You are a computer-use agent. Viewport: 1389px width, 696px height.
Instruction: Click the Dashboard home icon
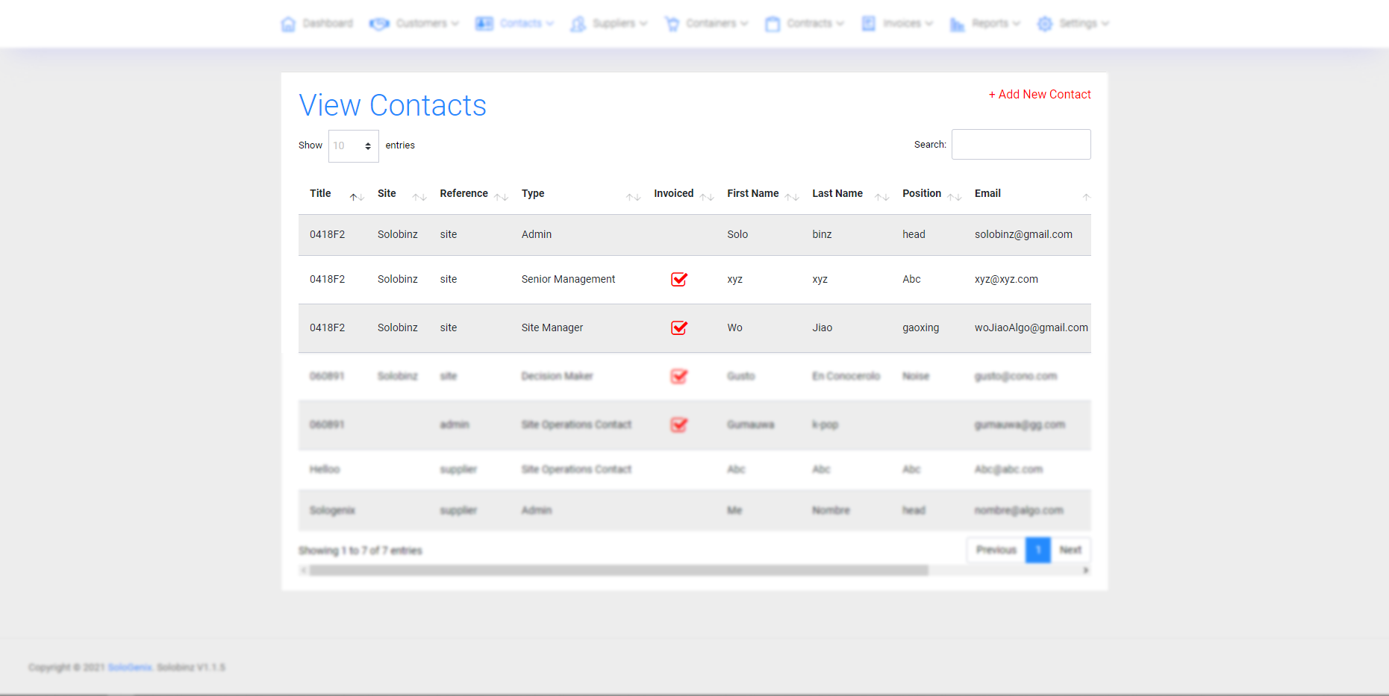[288, 24]
